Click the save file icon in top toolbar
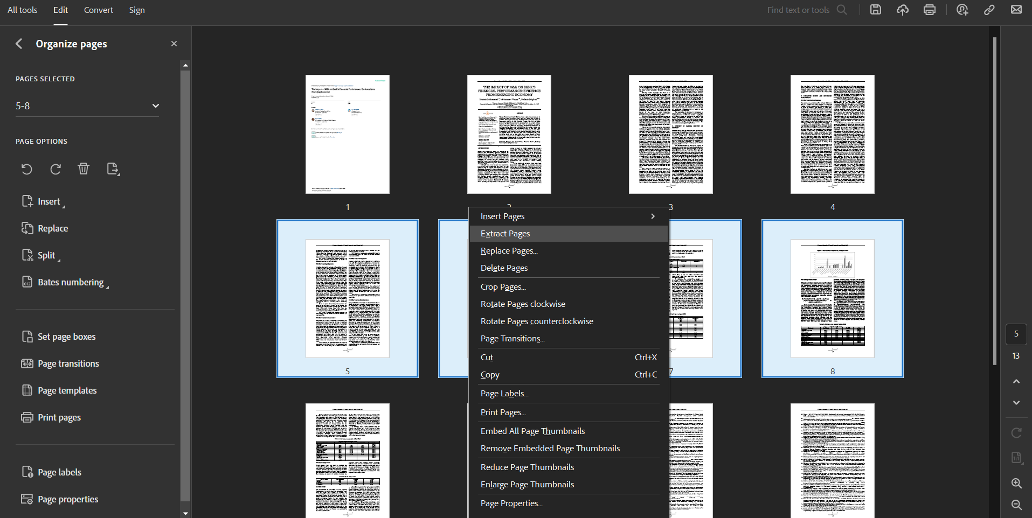 click(x=876, y=10)
